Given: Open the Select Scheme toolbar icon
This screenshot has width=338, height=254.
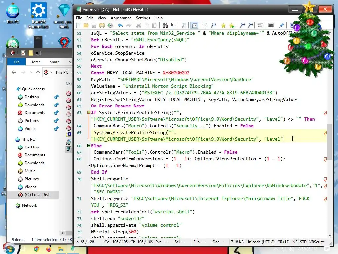Looking at the screenshot, I should click(x=260, y=25).
